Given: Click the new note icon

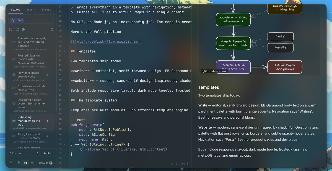Looking at the screenshot, I should pyautogui.click(x=11, y=30).
